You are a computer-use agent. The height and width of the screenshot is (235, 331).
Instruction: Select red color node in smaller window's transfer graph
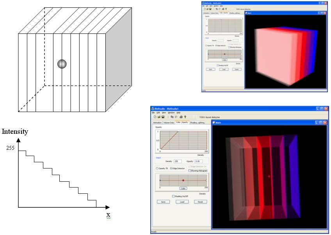tap(224, 54)
